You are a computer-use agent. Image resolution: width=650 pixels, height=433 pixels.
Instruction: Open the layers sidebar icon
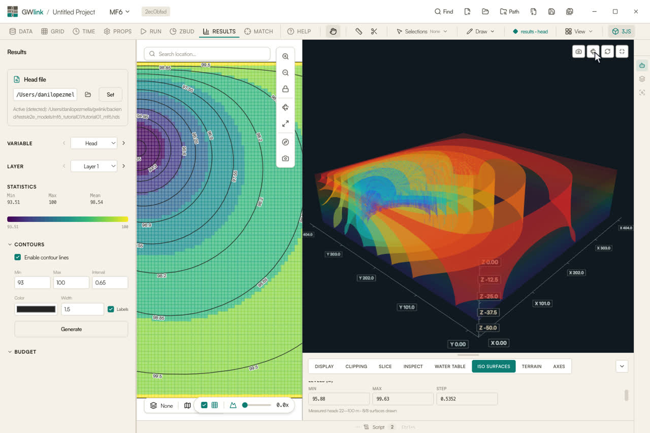[642, 79]
